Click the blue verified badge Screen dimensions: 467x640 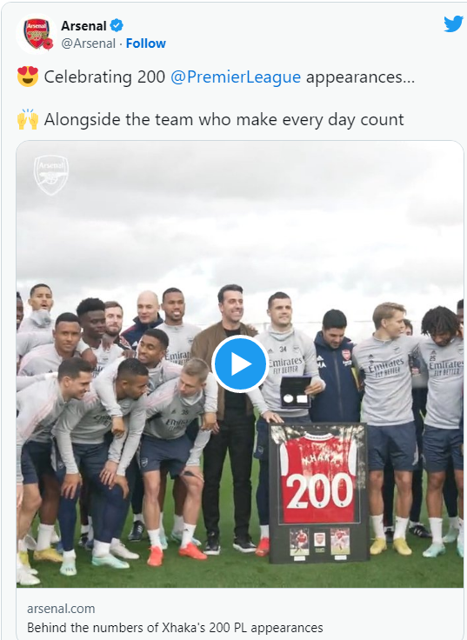click(x=117, y=25)
